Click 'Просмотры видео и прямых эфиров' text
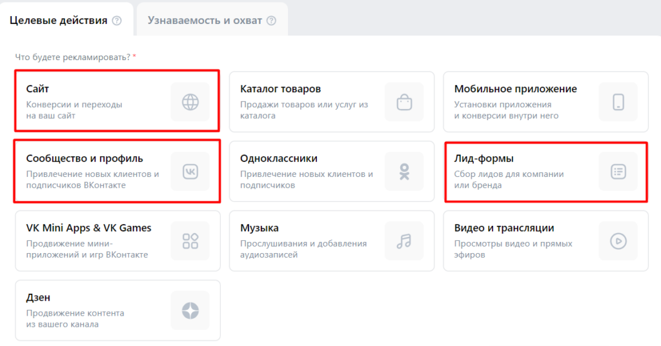This screenshot has width=661, height=346. (x=513, y=249)
